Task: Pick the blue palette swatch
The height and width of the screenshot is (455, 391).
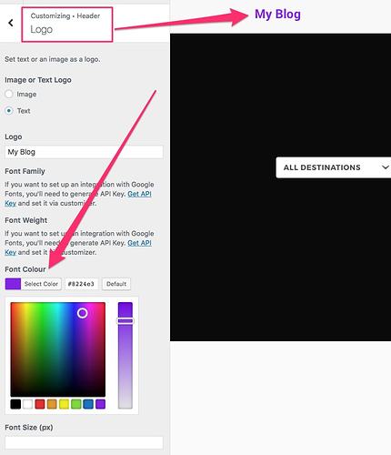Action: 88,404
